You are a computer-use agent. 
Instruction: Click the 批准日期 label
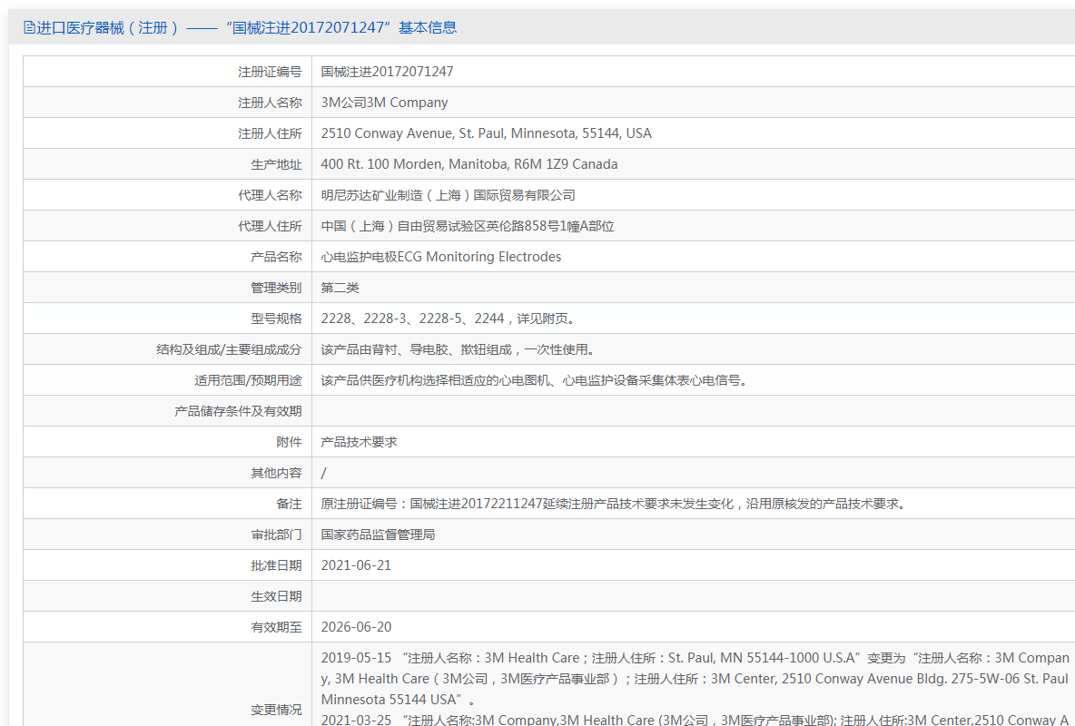[276, 564]
